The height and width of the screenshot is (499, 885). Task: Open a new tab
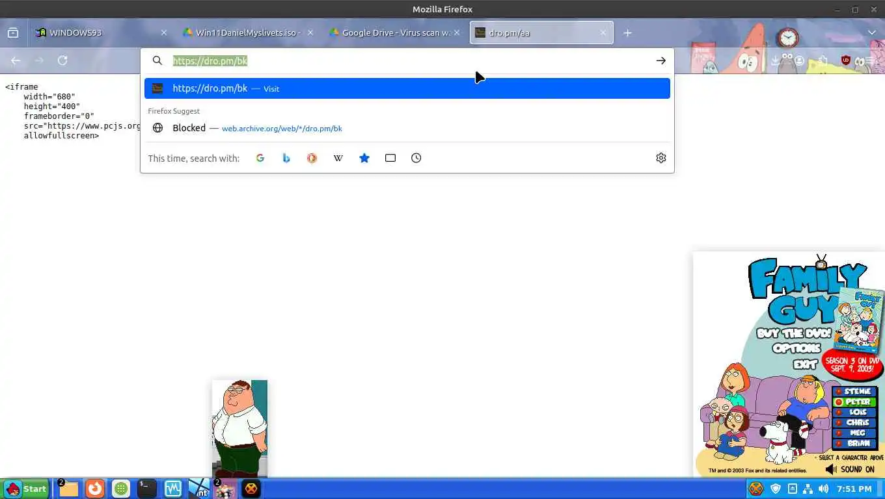(x=627, y=32)
